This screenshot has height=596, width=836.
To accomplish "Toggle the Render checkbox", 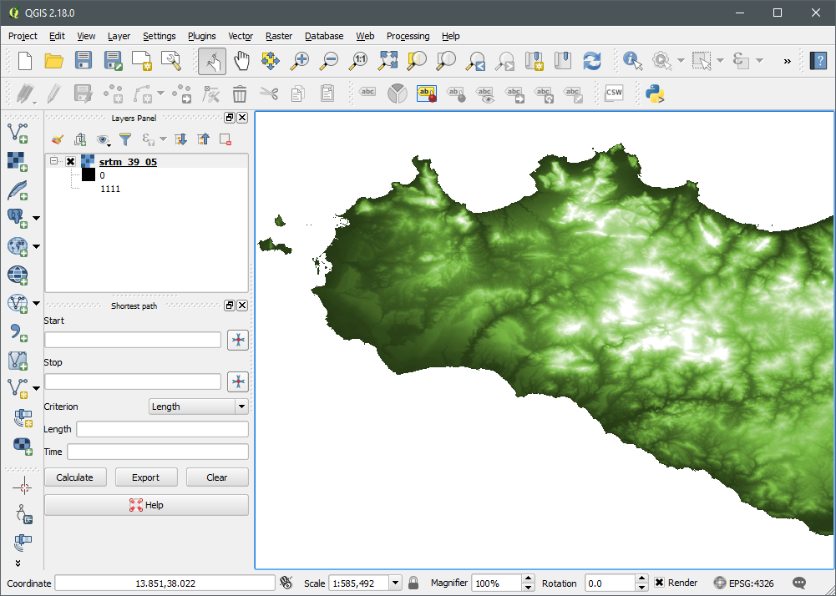I will (x=659, y=583).
